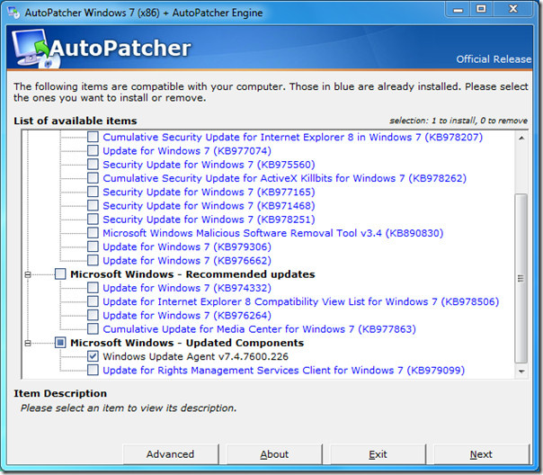Select the Malicious Software Removal Tool v3.4 row
This screenshot has height=475, width=543.
[273, 233]
